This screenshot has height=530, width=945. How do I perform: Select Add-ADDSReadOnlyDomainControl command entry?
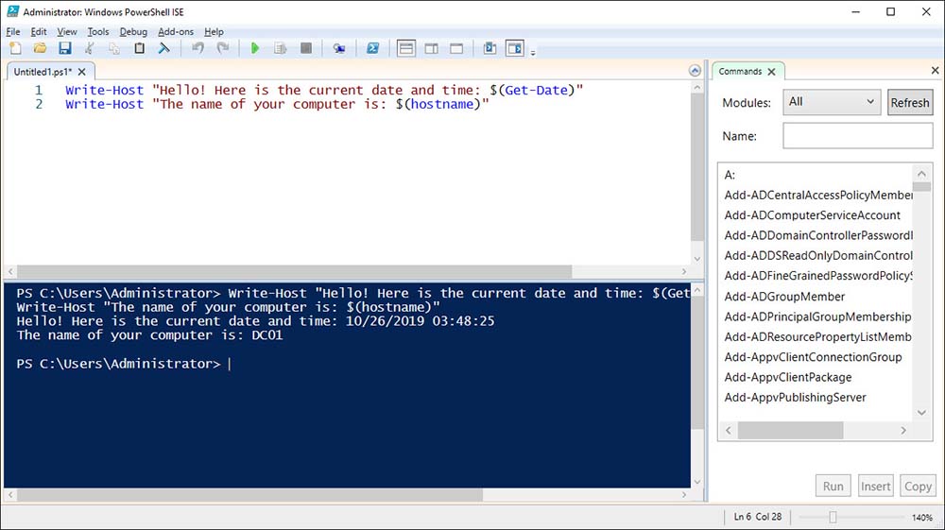817,255
